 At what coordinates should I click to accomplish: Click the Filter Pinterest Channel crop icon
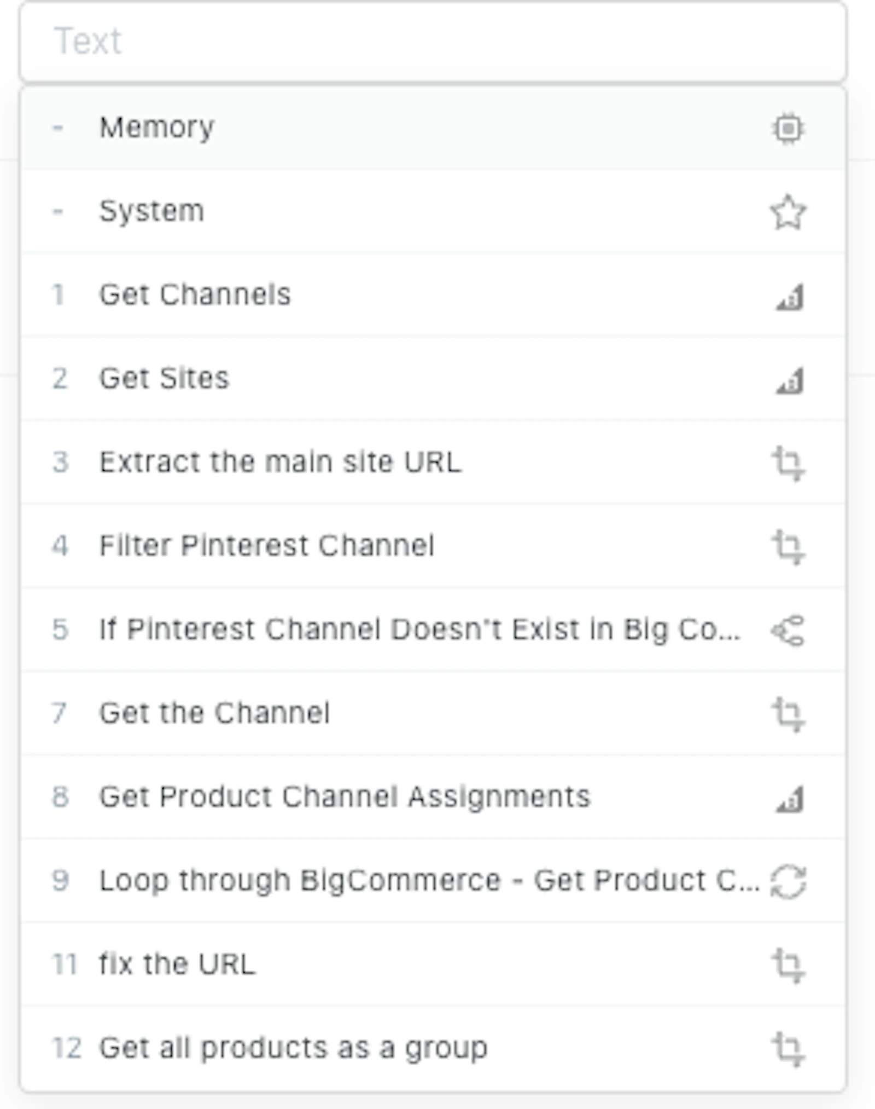[x=788, y=547]
